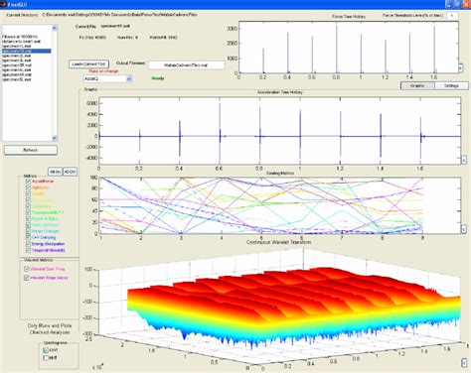Toggle the Temporal Moments checkbox
This screenshot has height=373, width=471.
coord(28,250)
